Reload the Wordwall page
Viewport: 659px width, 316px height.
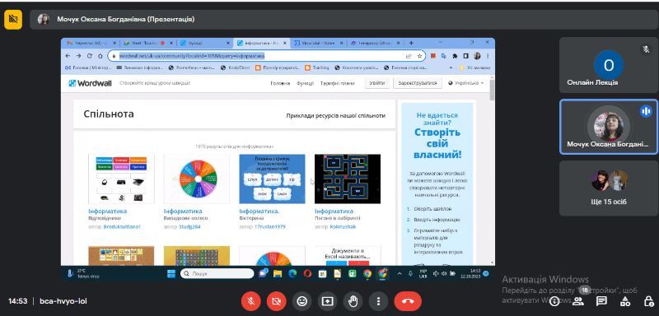90,56
